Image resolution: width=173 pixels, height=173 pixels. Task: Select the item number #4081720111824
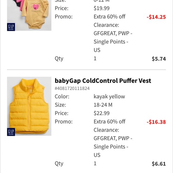[x=72, y=89]
